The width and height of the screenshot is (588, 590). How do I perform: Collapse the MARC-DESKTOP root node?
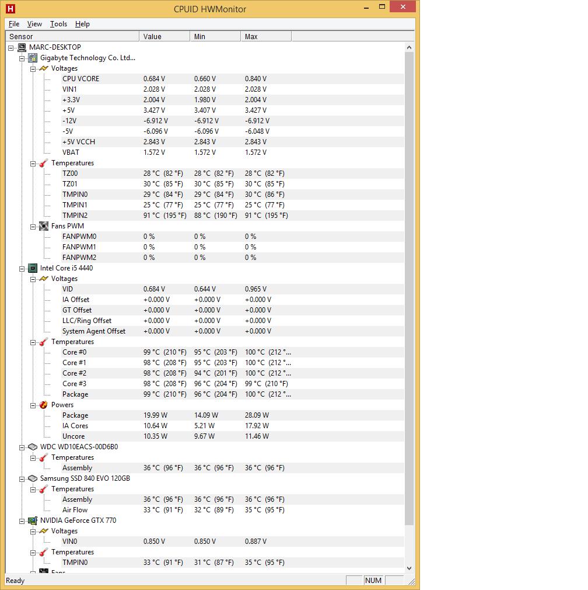(x=11, y=48)
